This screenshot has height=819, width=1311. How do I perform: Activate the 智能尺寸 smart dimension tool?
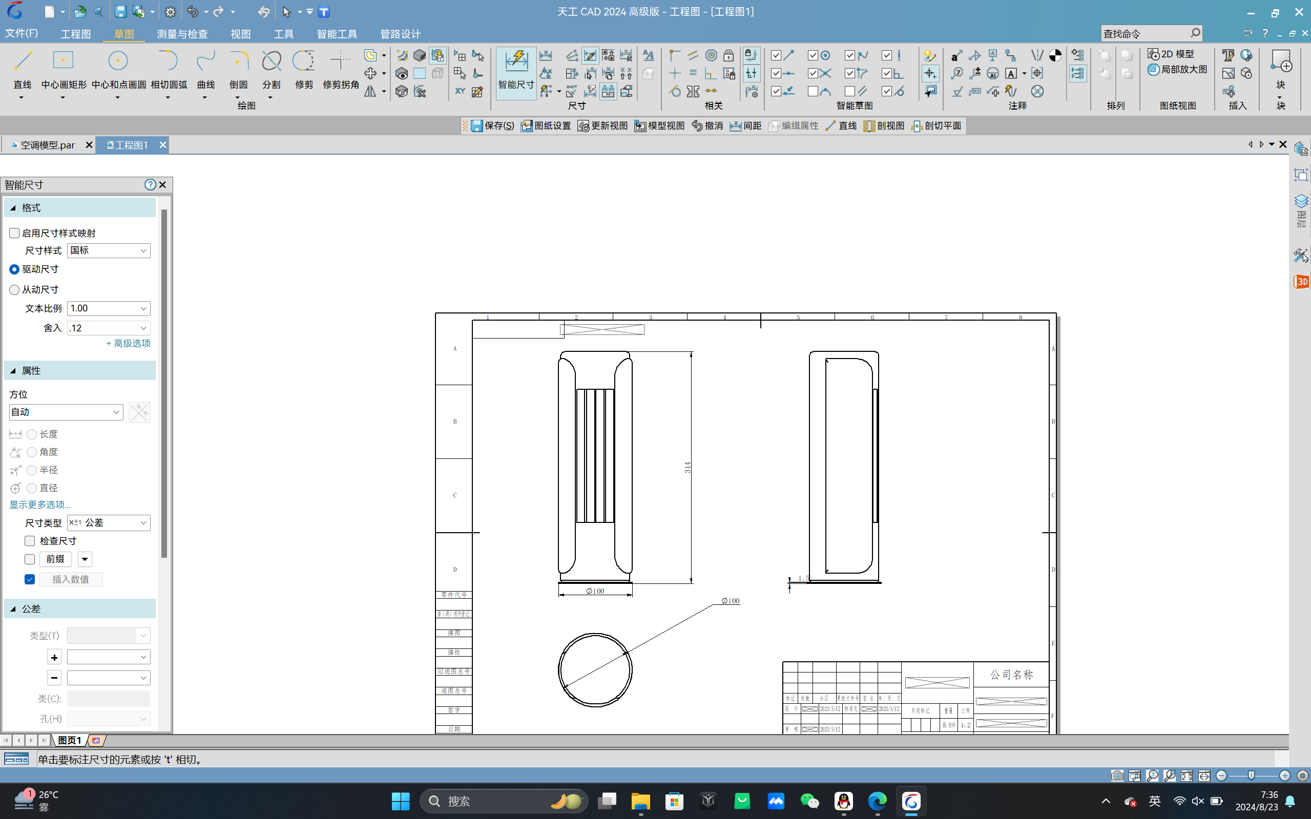[516, 72]
